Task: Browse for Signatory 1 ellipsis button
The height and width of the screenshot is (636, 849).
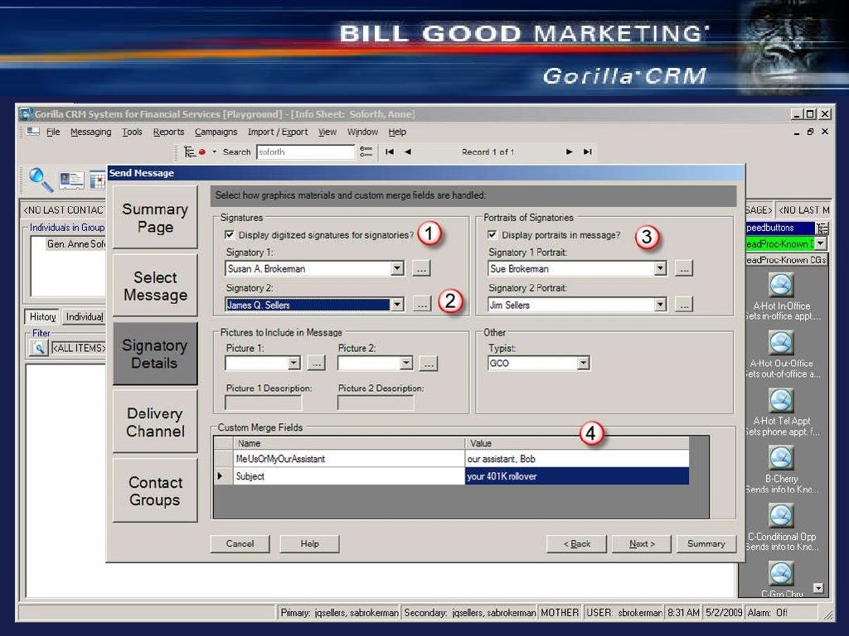Action: coord(421,268)
